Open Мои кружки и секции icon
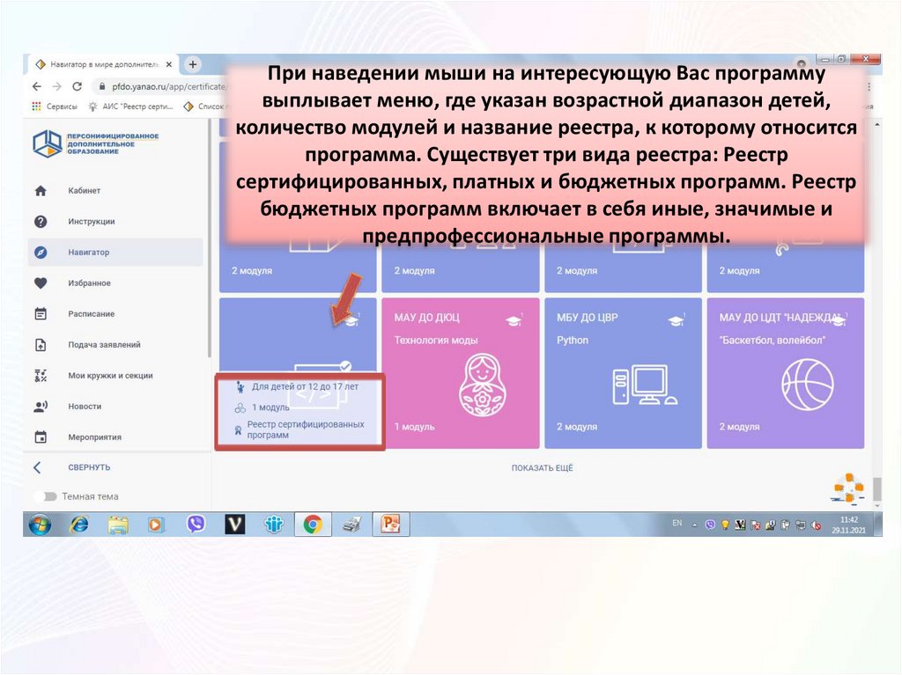The image size is (902, 675). [x=41, y=376]
